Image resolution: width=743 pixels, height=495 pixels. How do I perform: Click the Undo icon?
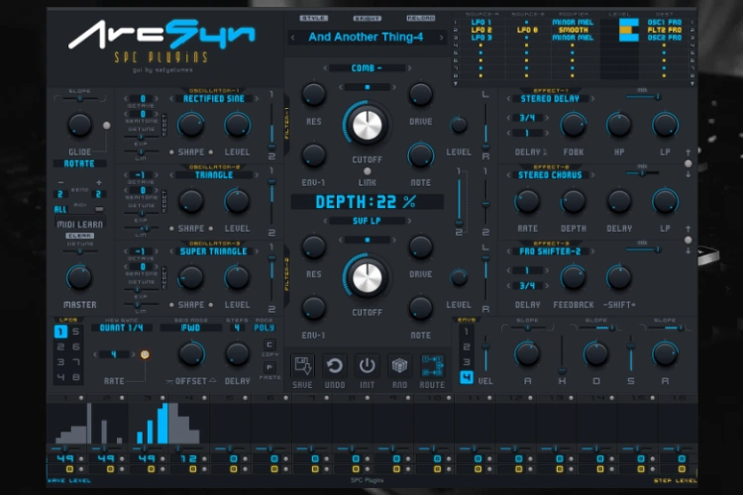(335, 365)
